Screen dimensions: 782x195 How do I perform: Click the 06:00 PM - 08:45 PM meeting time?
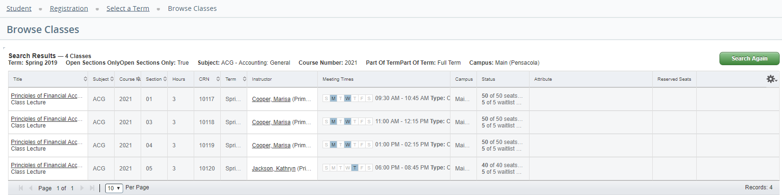[402, 168]
